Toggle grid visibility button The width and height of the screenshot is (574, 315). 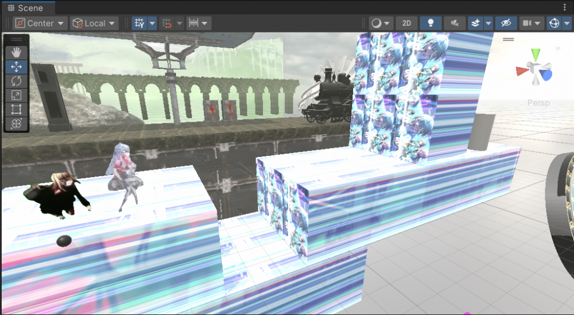[x=140, y=24]
